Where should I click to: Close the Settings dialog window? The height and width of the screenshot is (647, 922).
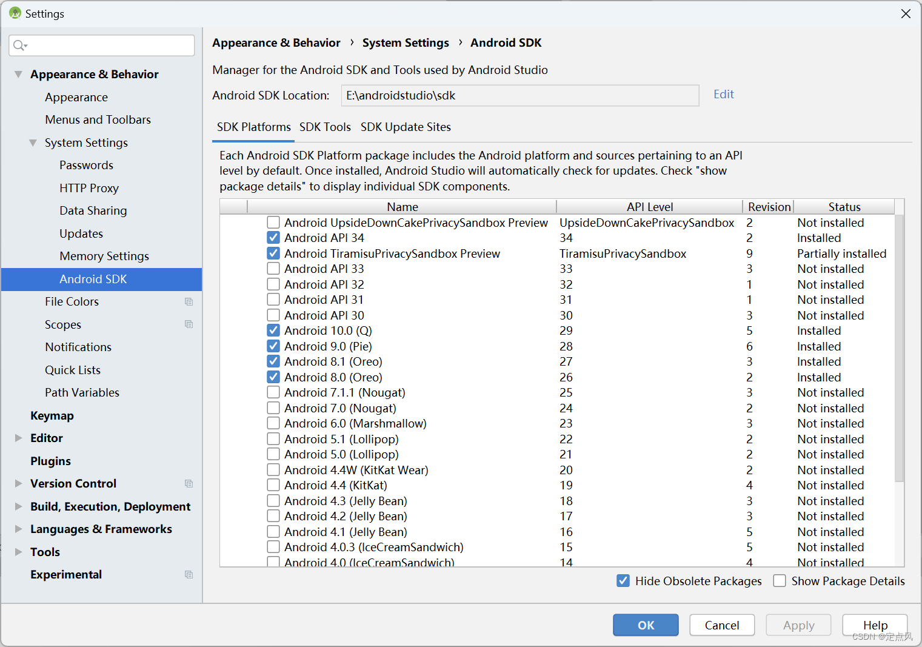click(906, 13)
